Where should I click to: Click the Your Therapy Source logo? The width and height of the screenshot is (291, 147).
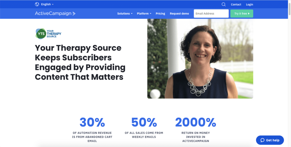pos(48,34)
